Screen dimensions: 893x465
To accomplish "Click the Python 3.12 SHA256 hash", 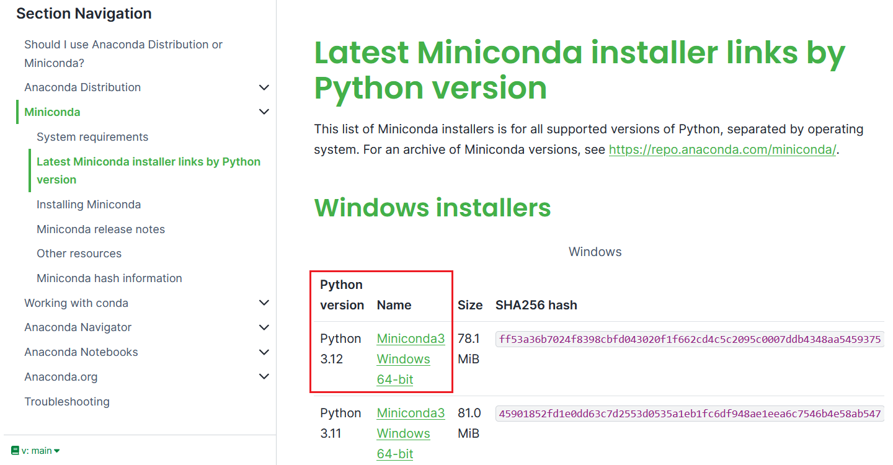I will [x=690, y=339].
